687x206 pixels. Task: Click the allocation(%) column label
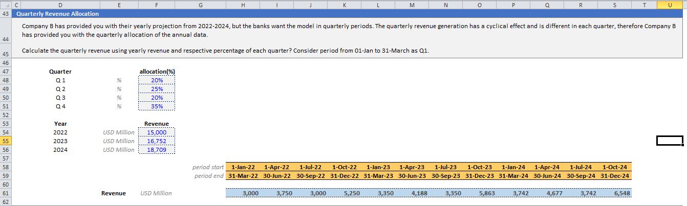(x=157, y=72)
